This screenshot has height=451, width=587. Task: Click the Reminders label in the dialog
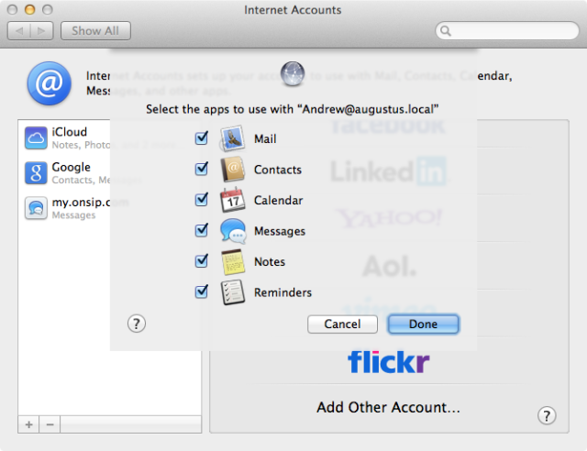[x=282, y=292]
